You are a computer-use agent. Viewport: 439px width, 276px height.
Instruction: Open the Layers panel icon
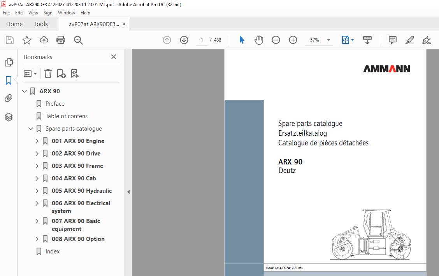pos(9,117)
